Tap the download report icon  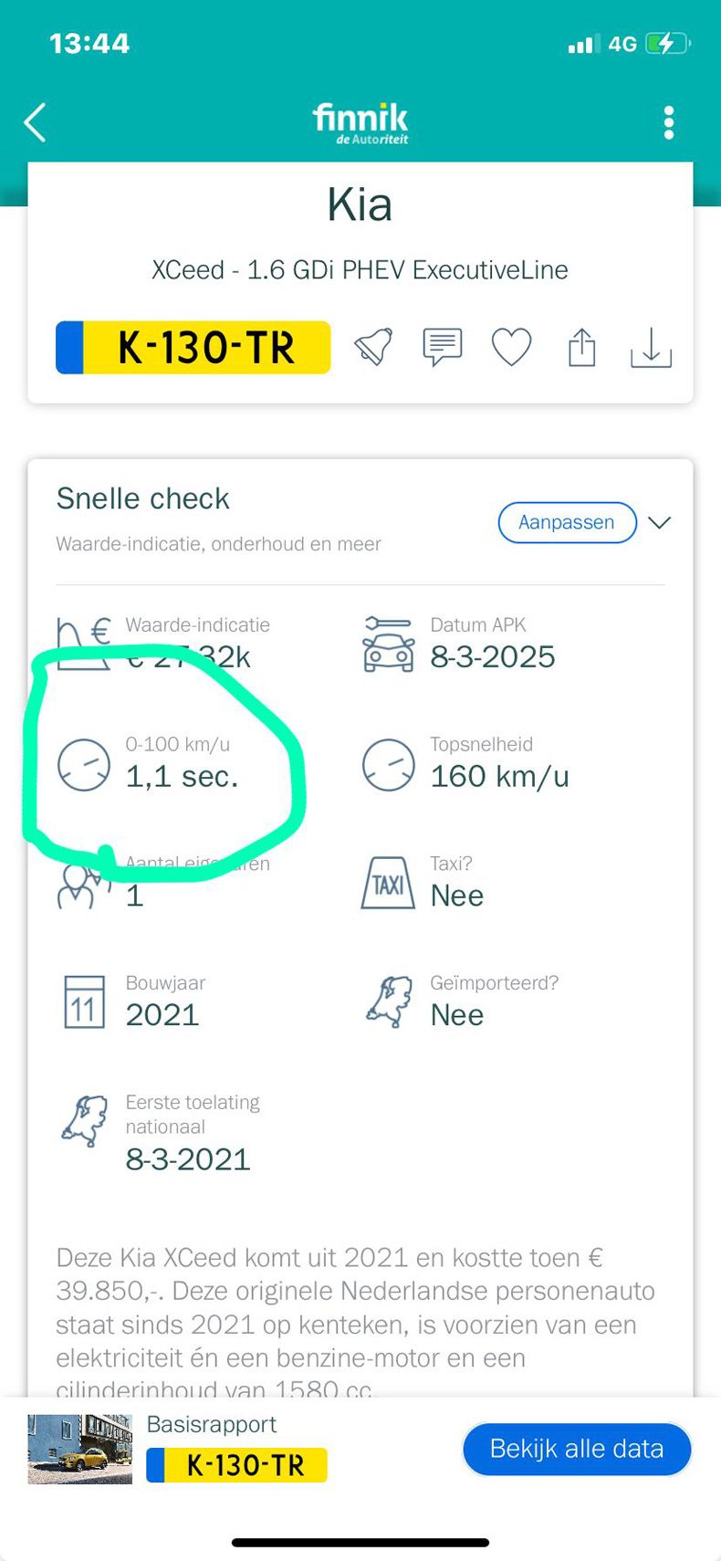coord(651,347)
